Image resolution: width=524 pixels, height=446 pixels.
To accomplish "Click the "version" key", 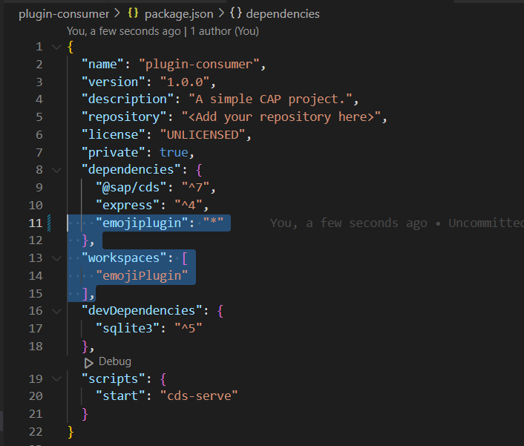I will coord(114,82).
